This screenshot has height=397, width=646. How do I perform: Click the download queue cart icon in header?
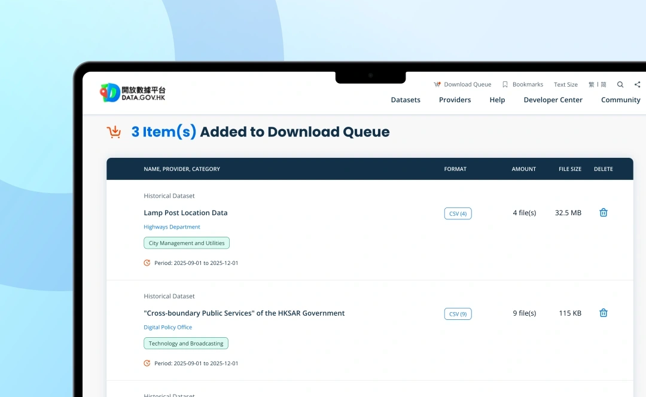coord(437,84)
